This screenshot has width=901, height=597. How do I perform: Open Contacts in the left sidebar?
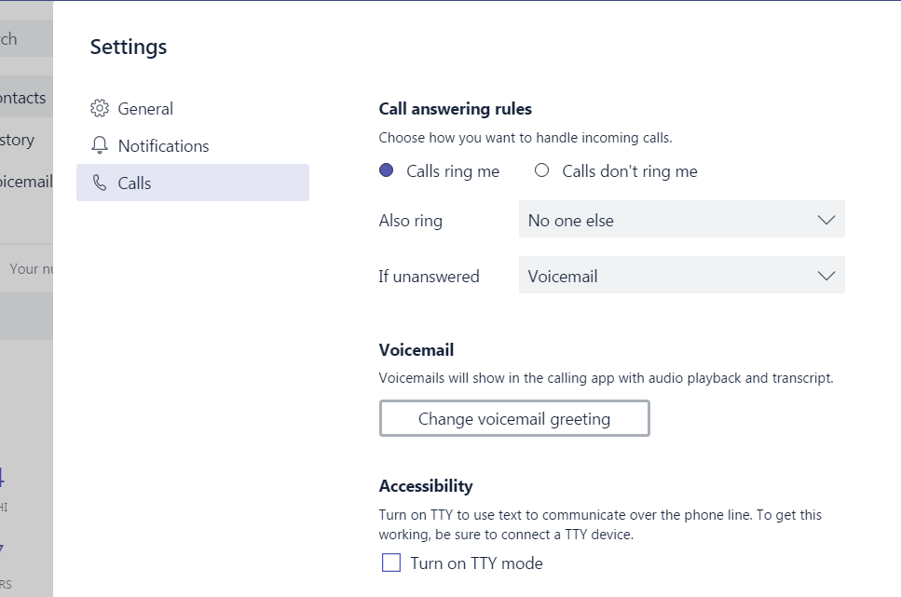(22, 97)
